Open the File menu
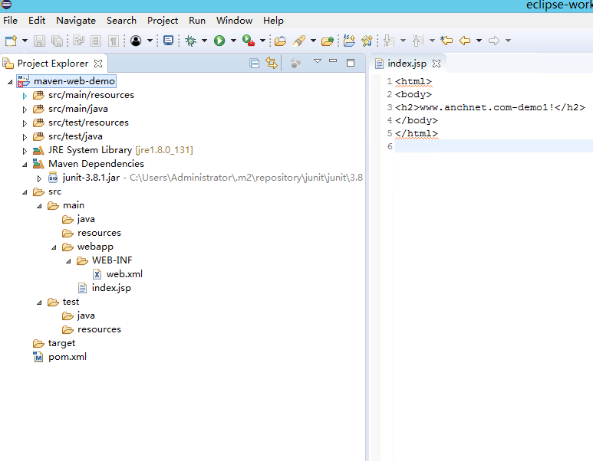 pos(10,21)
